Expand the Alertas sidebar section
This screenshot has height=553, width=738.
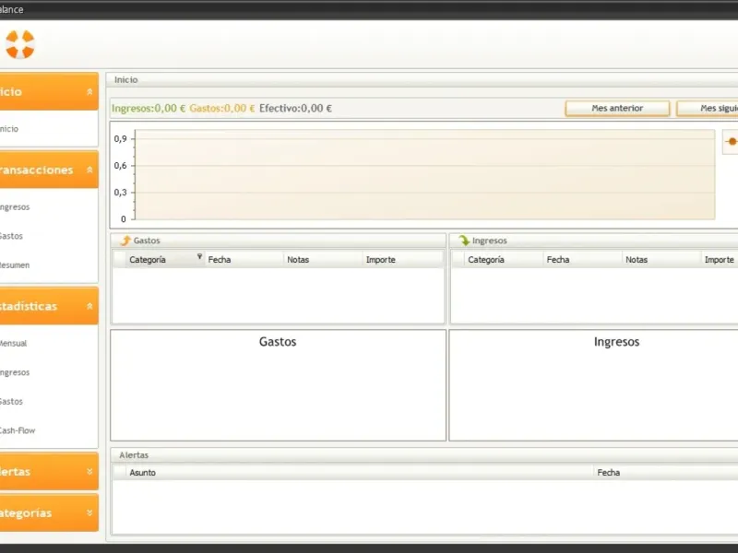click(89, 471)
